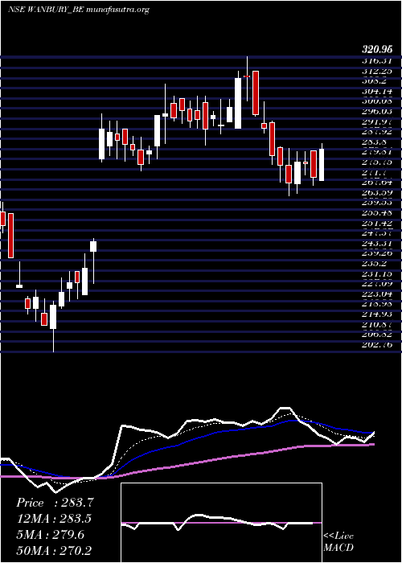Screen dimensions: 402x563
Task: Click the 247.37 price axis label
Action: pos(376,233)
